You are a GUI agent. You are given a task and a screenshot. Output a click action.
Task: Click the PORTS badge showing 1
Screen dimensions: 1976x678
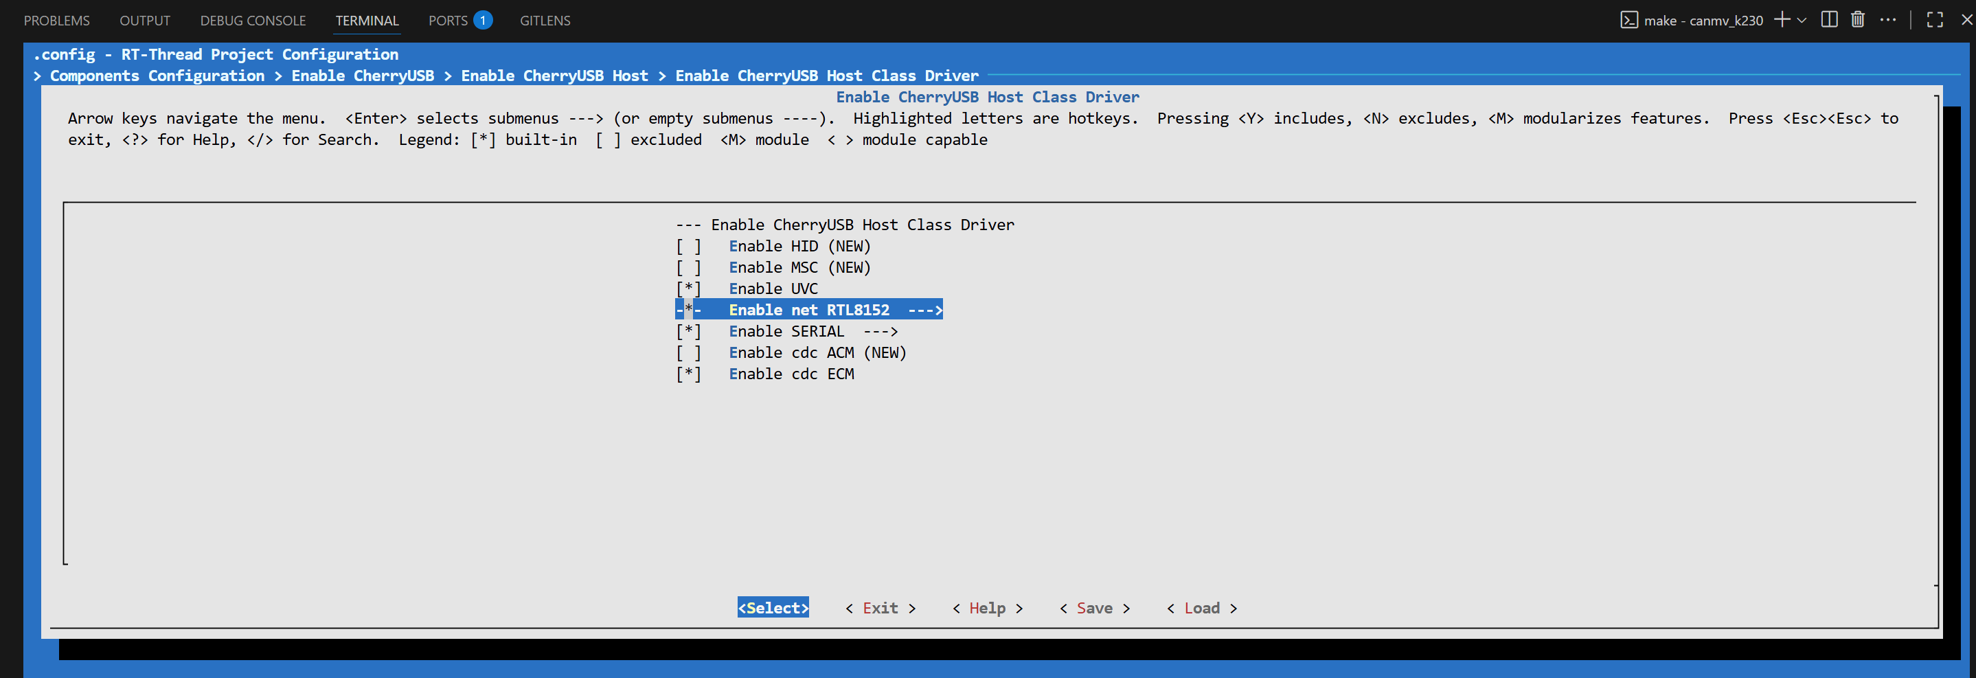pos(482,20)
